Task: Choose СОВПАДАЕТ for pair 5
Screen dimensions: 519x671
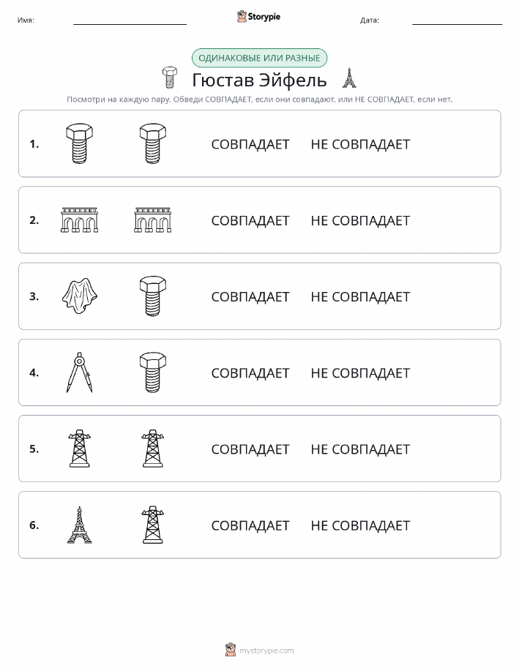Action: click(250, 449)
